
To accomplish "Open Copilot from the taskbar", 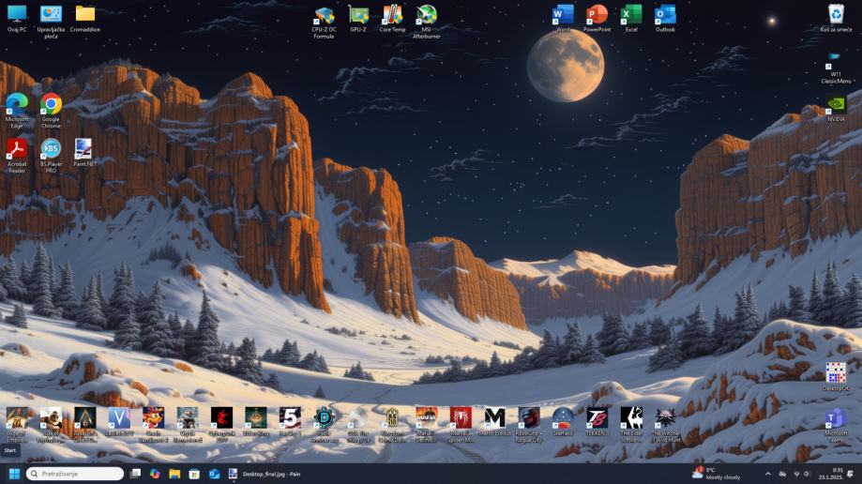I will (x=155, y=474).
